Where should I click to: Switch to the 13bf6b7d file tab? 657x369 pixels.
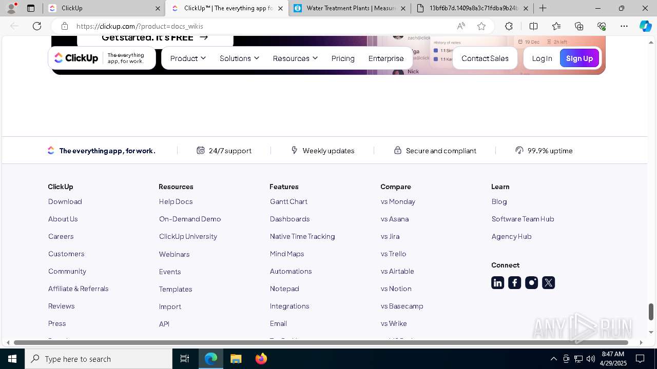point(472,8)
